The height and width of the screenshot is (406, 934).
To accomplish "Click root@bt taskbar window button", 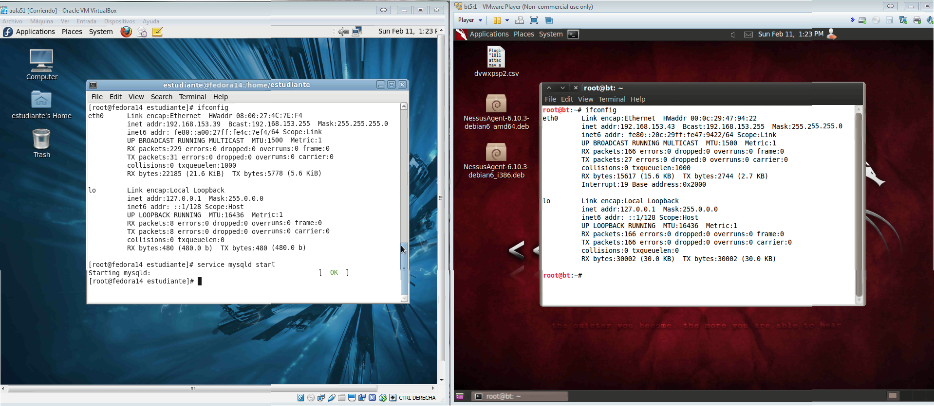I will pos(520,396).
